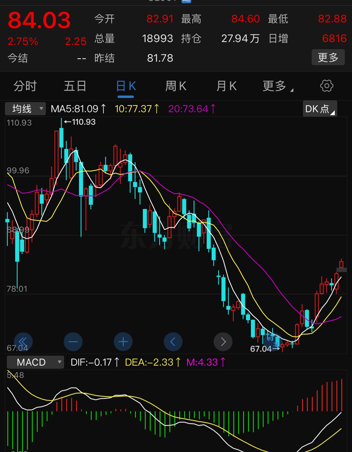Zoom out chart with minus button

point(73,342)
